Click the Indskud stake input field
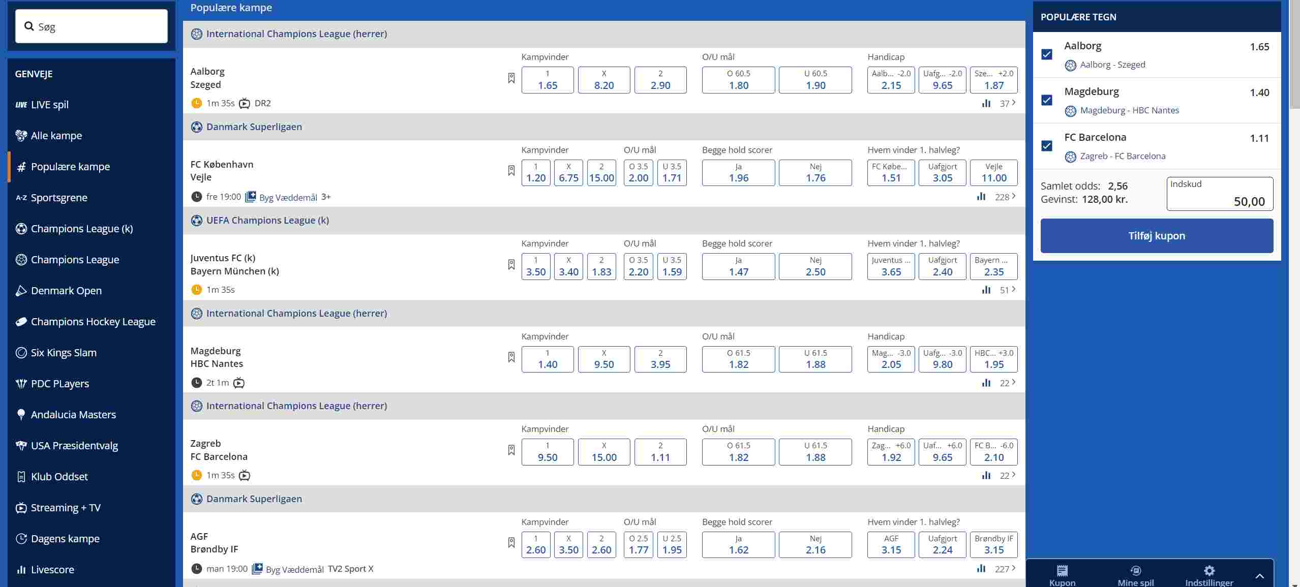The image size is (1300, 587). click(x=1220, y=194)
